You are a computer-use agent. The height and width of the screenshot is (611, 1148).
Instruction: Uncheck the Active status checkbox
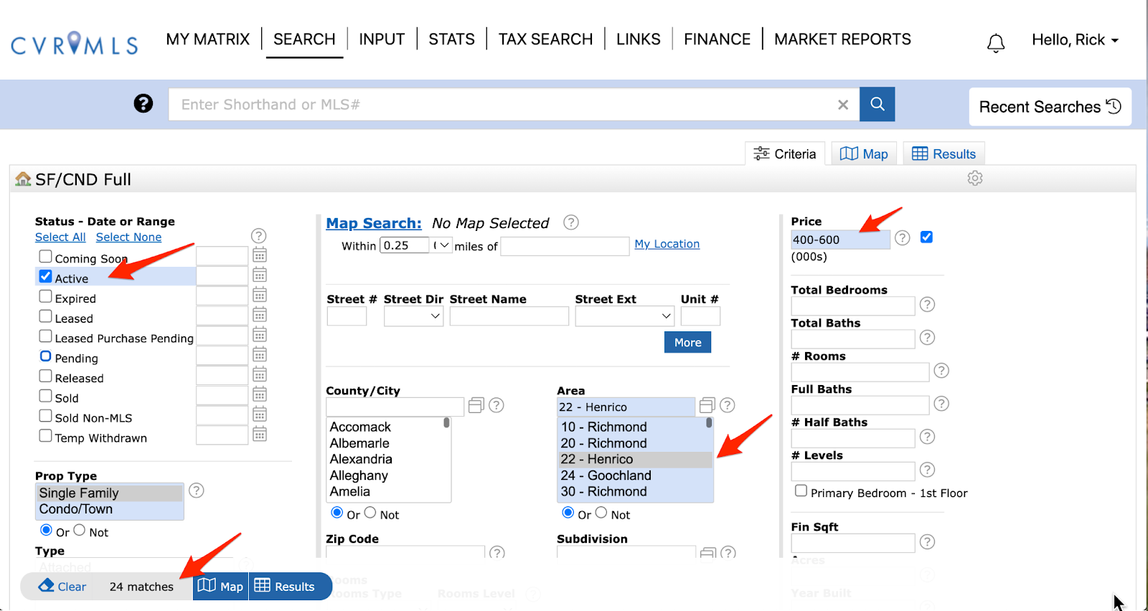[x=46, y=276]
